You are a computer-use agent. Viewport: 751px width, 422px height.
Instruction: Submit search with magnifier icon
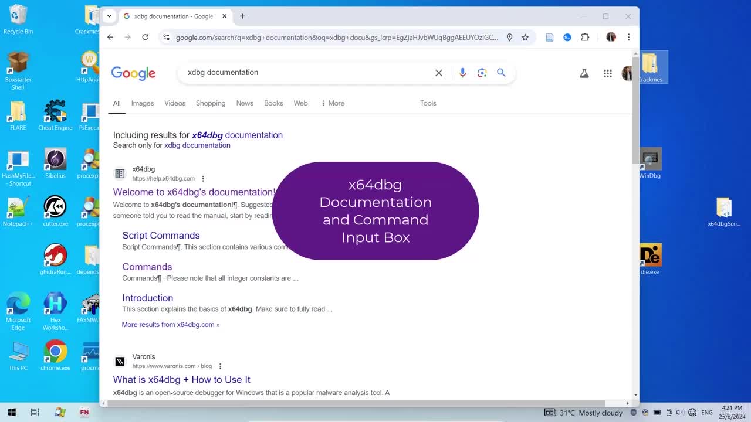coord(501,72)
